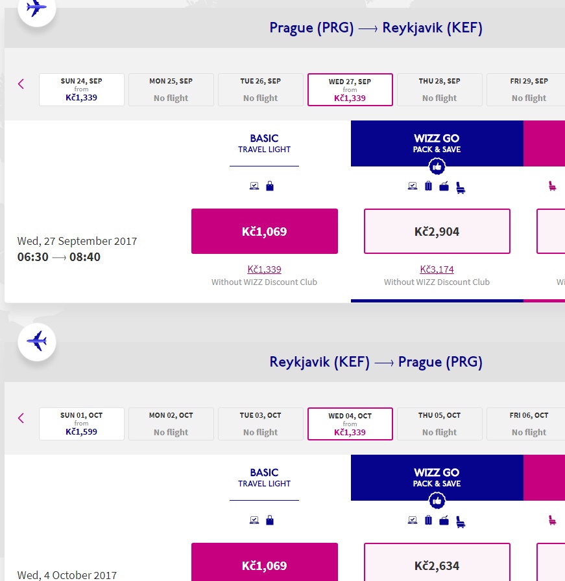565x581 pixels.
Task: Click the small bag icon under outbound BASIC
Action: point(270,186)
